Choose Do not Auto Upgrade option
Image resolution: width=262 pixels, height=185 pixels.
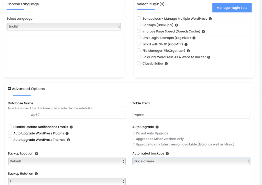coord(134,133)
